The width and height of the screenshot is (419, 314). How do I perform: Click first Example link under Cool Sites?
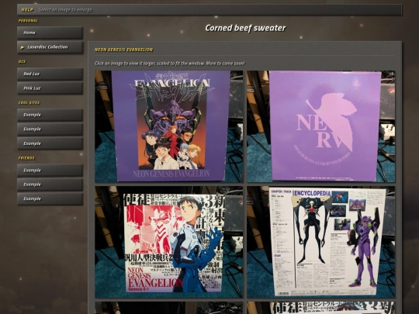50,115
